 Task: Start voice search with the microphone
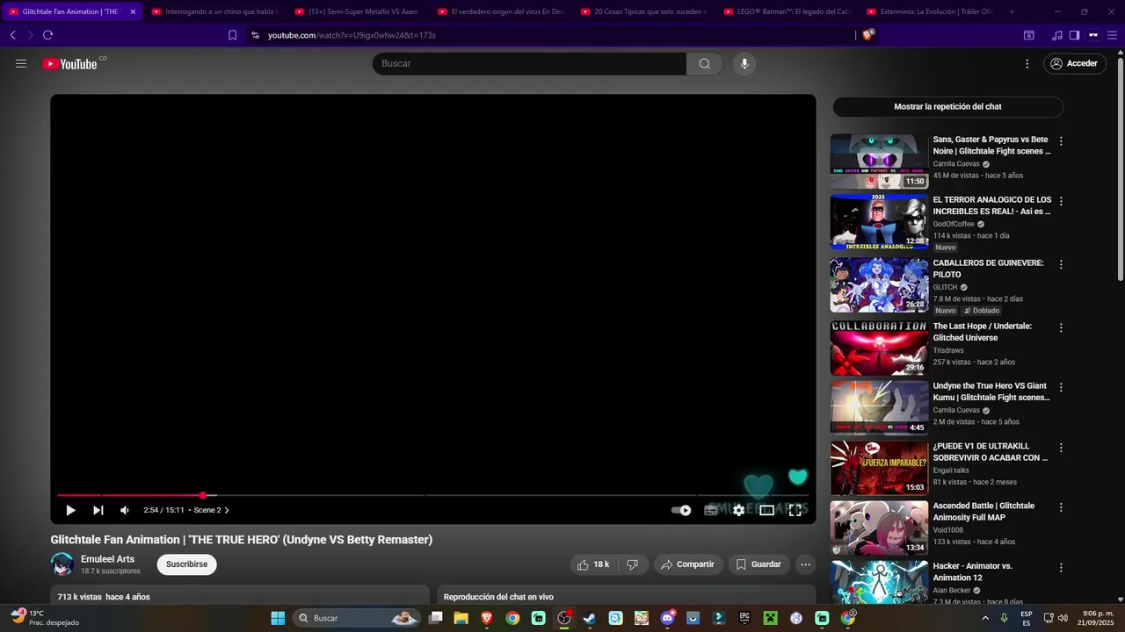click(744, 63)
